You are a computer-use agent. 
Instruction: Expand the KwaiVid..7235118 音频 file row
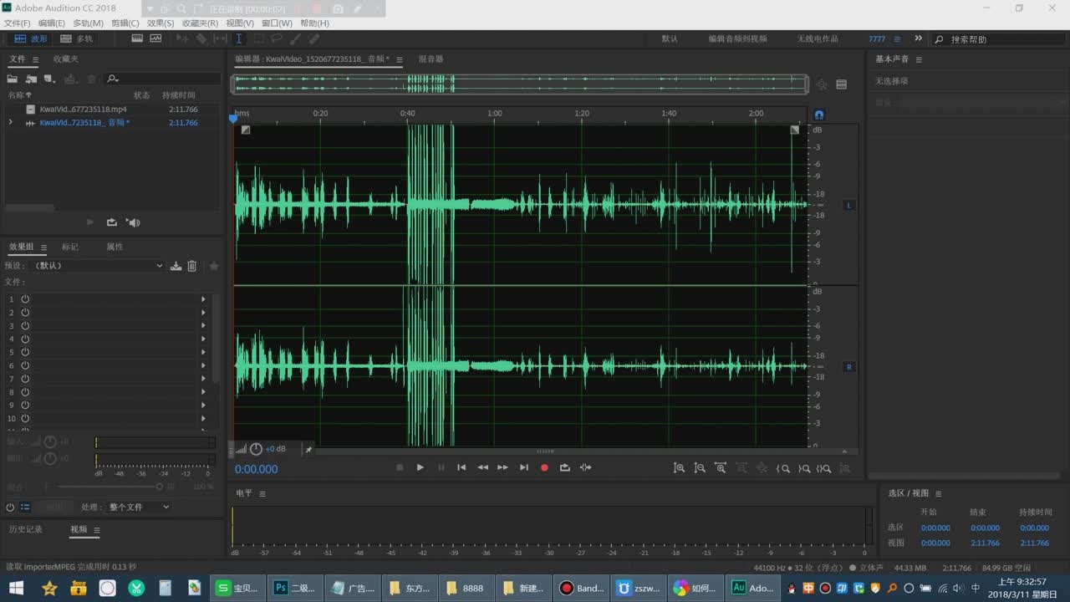(x=10, y=122)
